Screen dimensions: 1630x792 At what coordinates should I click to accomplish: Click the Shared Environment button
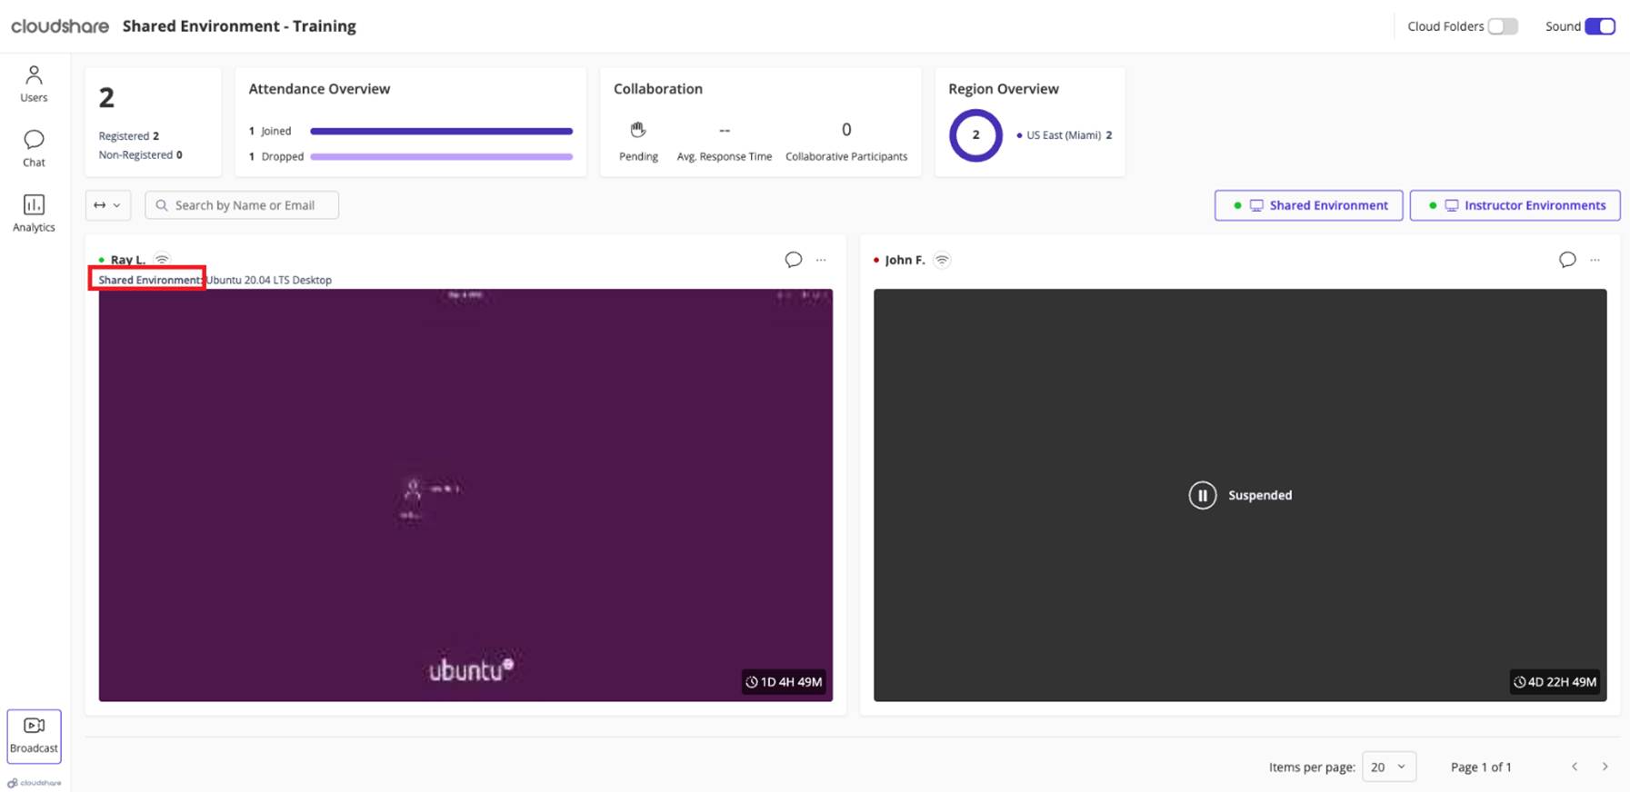[x=1308, y=205]
